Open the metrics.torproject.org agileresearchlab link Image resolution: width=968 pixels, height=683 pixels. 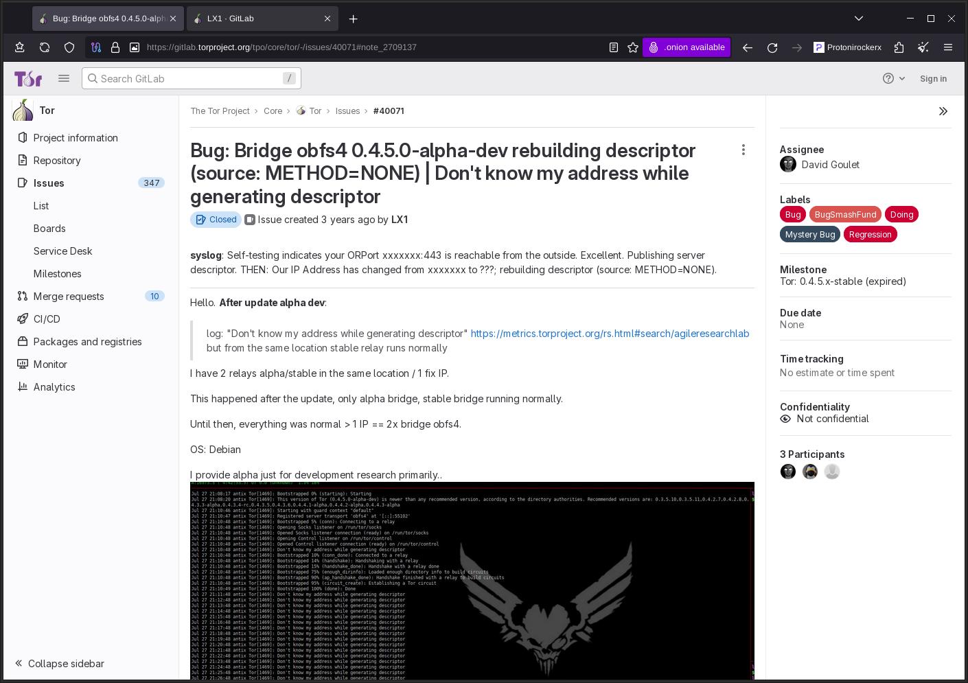click(610, 334)
